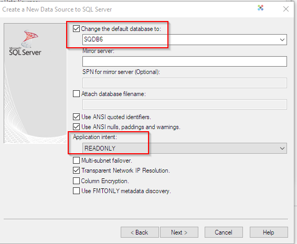This screenshot has width=297, height=244.
Task: Go to the previous step with Back
Action: tap(140, 232)
